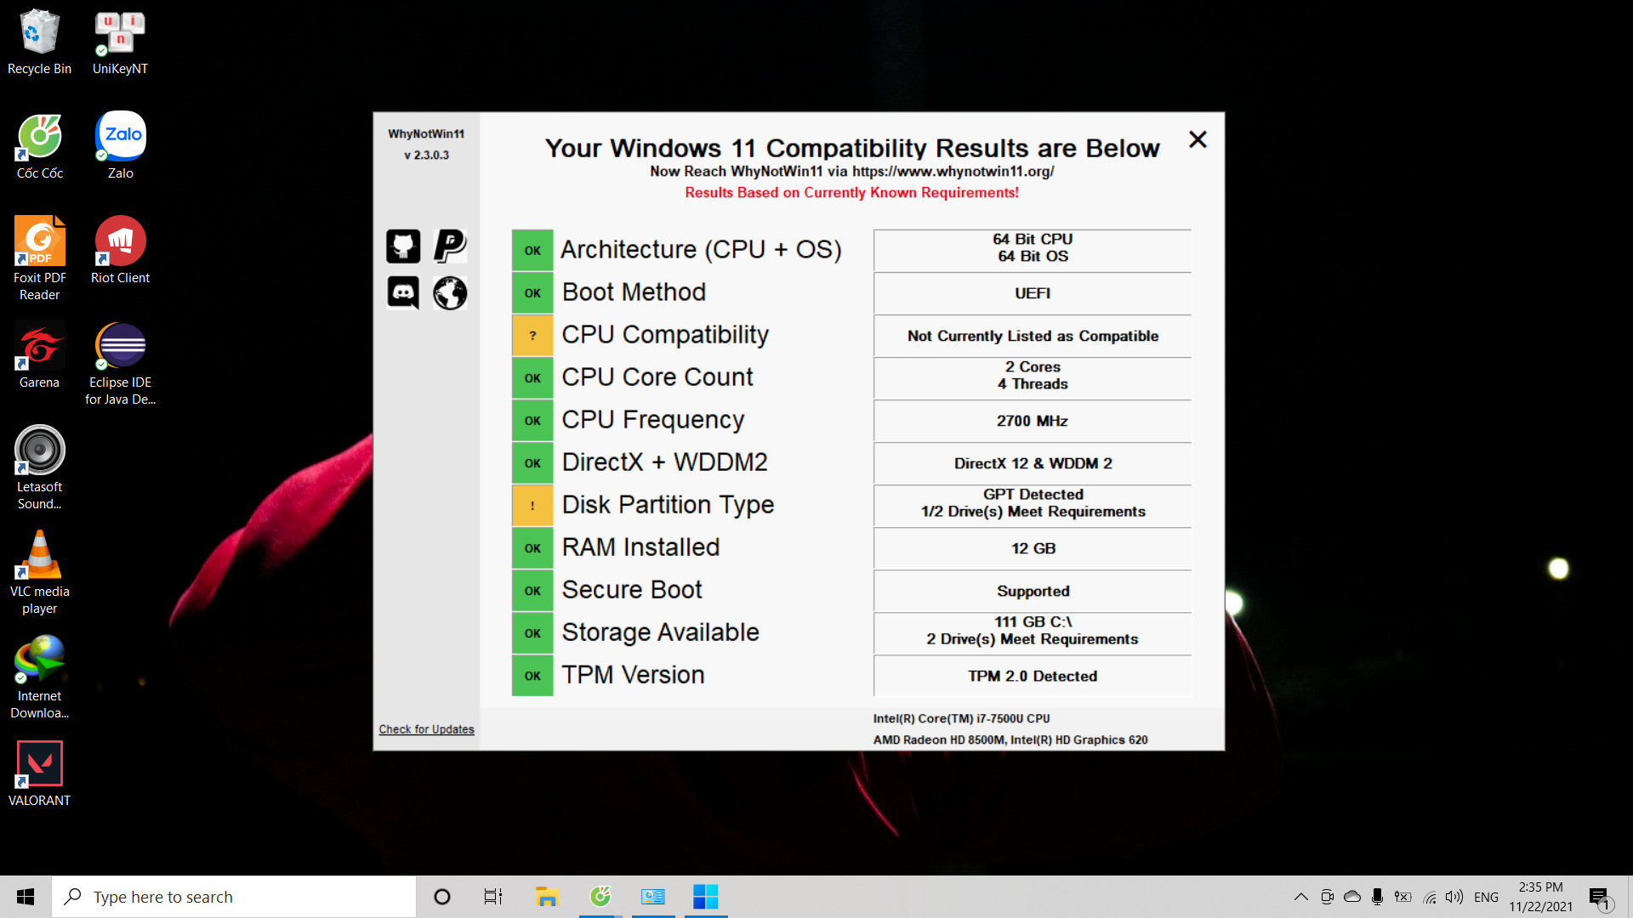
Task: Click the OK status for CPU Frequency
Action: (532, 421)
